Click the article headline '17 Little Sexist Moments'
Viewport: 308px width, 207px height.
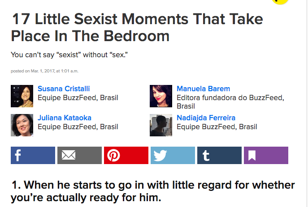coord(137,27)
